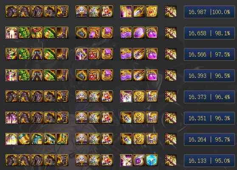This screenshot has width=237, height=170.
Task: Pick the 16.373 | 96.4% result entry
Action: [x=209, y=97]
